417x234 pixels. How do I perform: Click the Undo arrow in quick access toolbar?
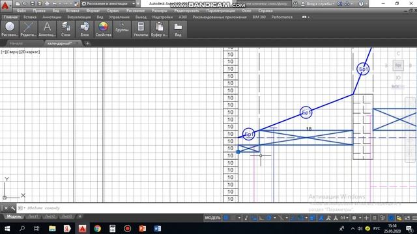pos(55,4)
